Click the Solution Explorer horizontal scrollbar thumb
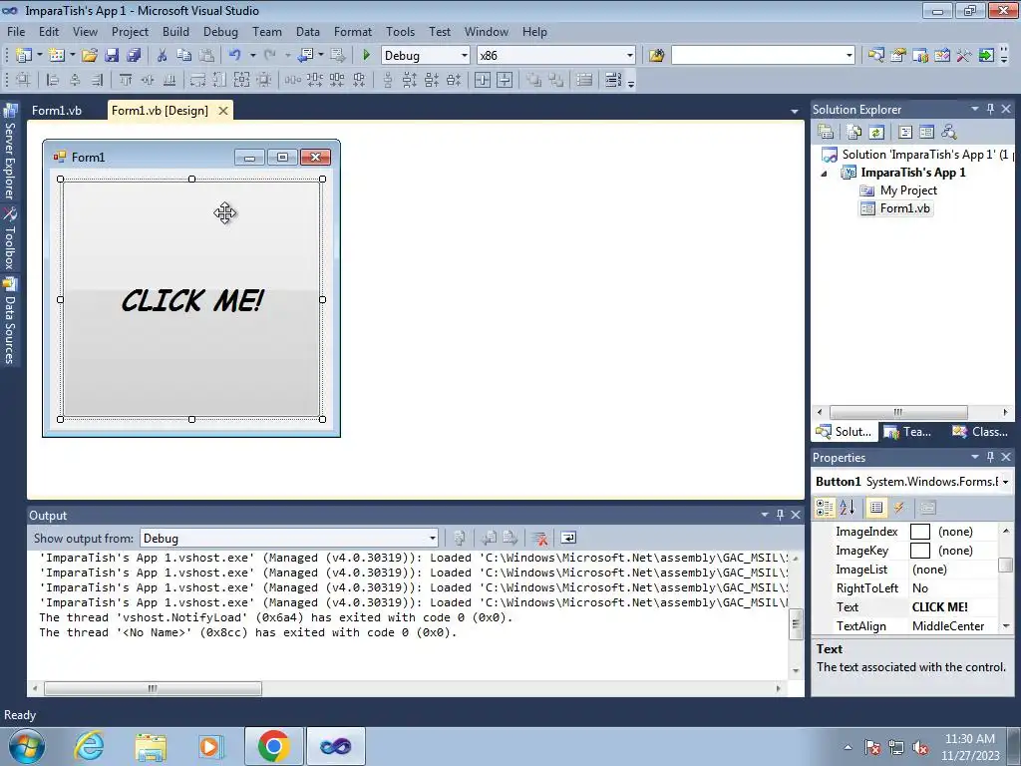This screenshot has height=766, width=1021. coord(898,412)
